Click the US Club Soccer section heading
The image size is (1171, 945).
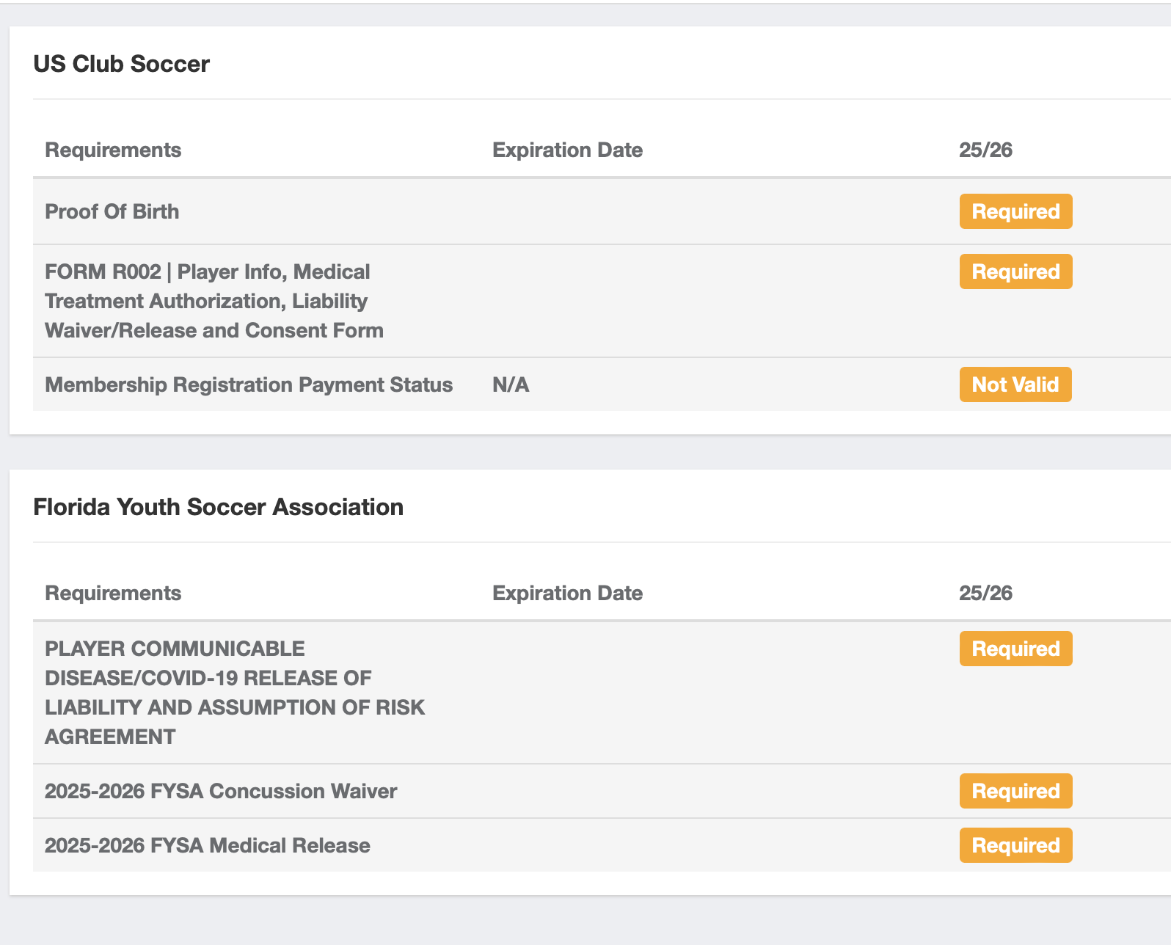coord(122,64)
